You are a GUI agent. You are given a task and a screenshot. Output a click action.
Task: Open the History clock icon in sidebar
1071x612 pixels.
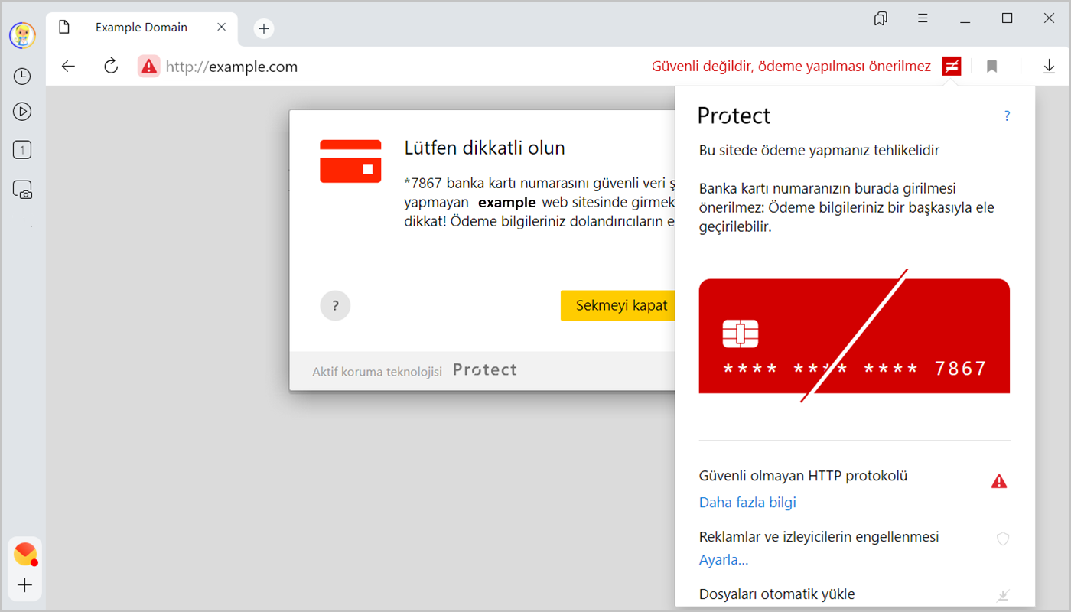(x=22, y=76)
